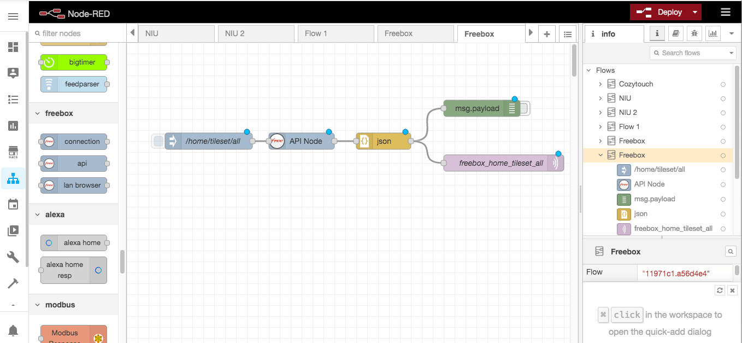Expand the Cozytouch flow tree item

(600, 84)
